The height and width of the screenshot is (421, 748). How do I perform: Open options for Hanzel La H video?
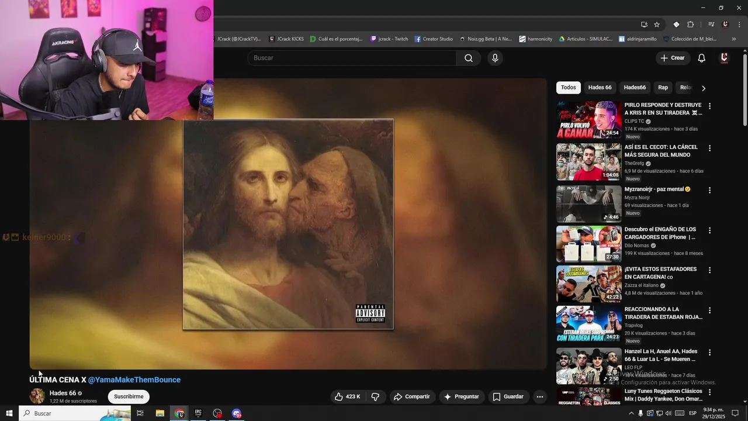(x=710, y=353)
